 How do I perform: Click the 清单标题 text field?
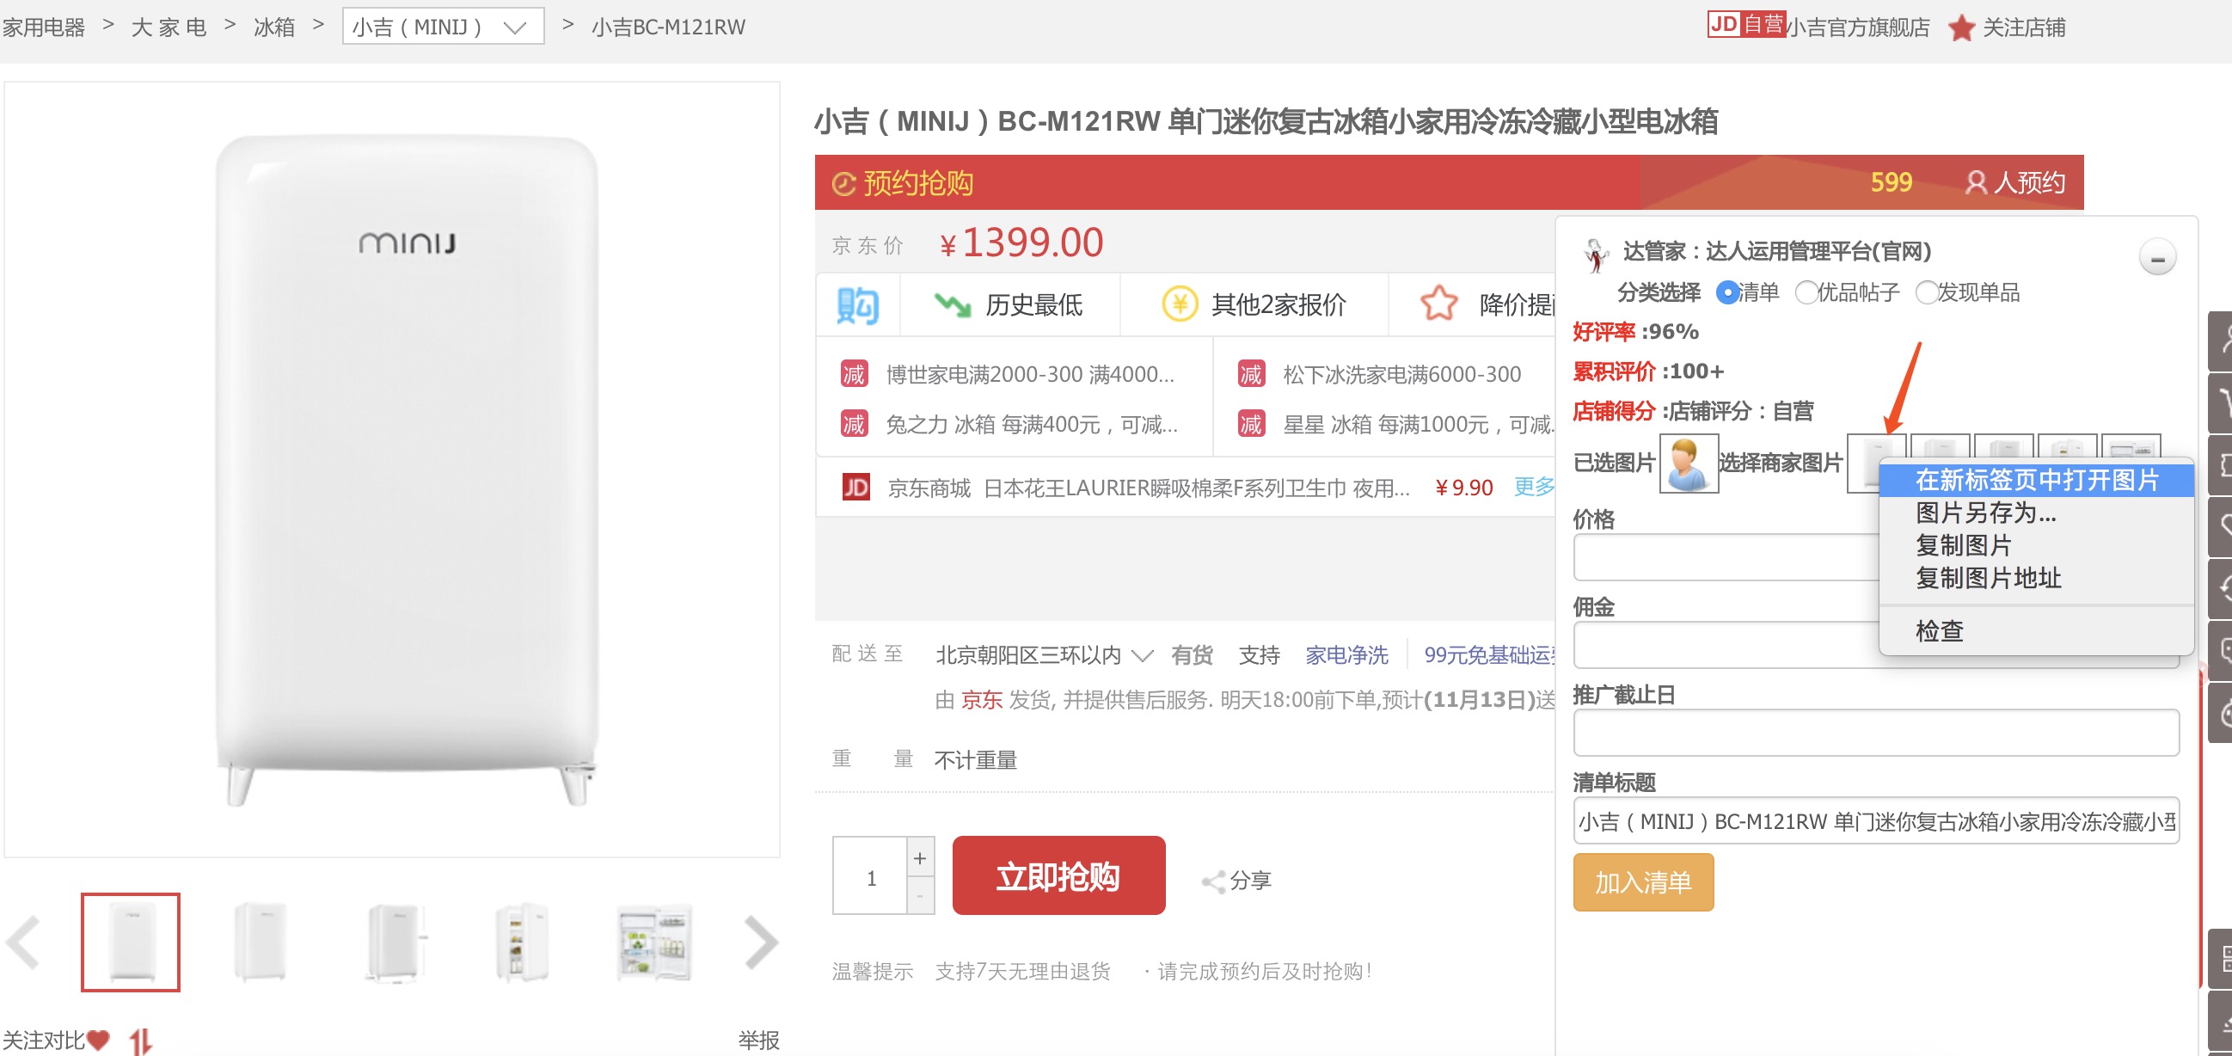coord(1876,820)
